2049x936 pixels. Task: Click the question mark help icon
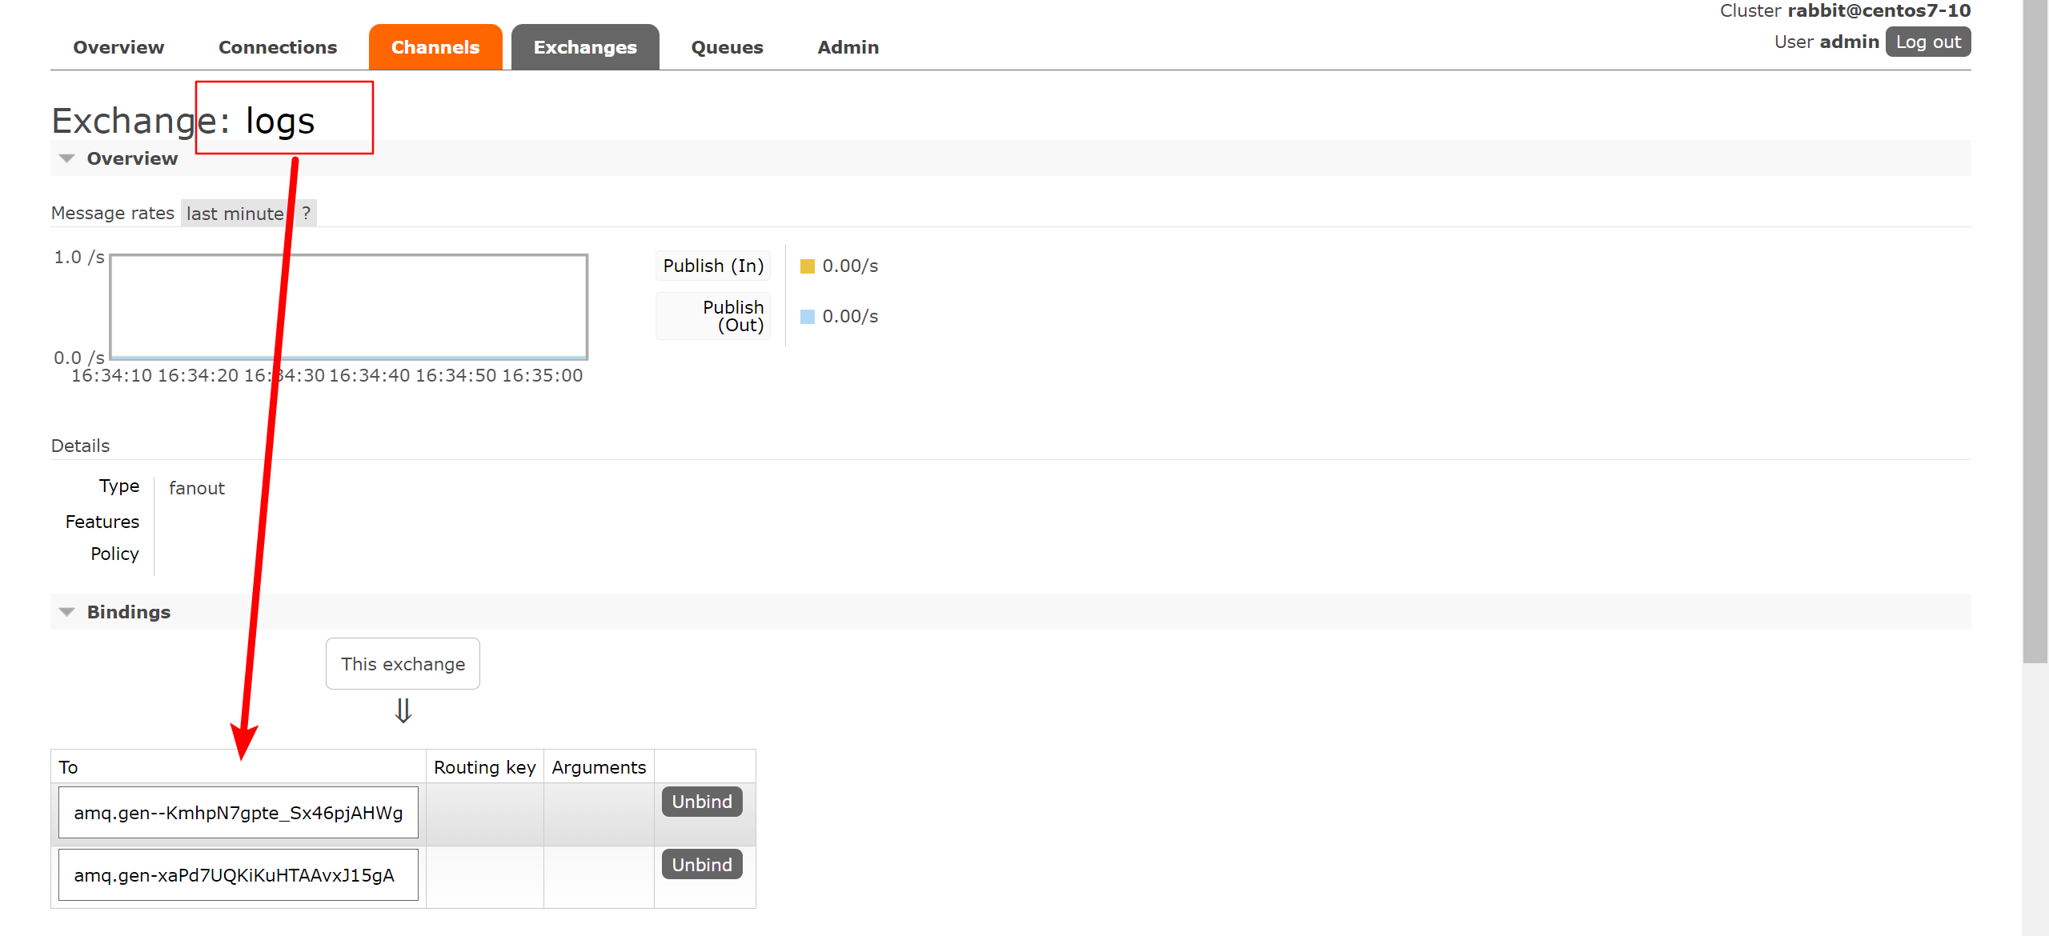click(306, 214)
